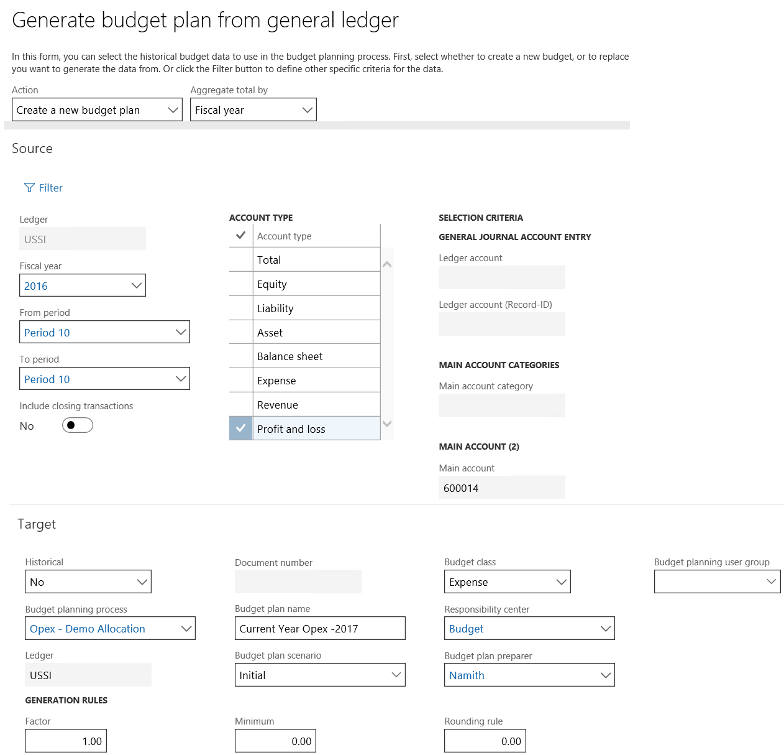The height and width of the screenshot is (755, 784).
Task: Click the checkmark beside Profit and loss
Action: coord(240,428)
